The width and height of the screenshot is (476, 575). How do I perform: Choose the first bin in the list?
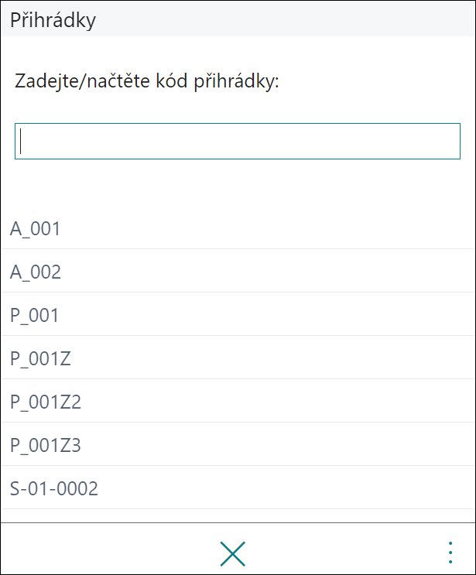(x=238, y=228)
